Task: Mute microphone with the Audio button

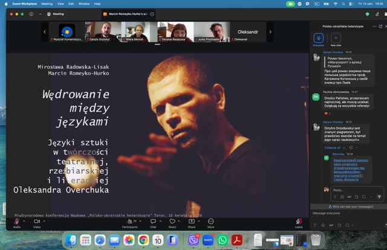Action: click(16, 222)
